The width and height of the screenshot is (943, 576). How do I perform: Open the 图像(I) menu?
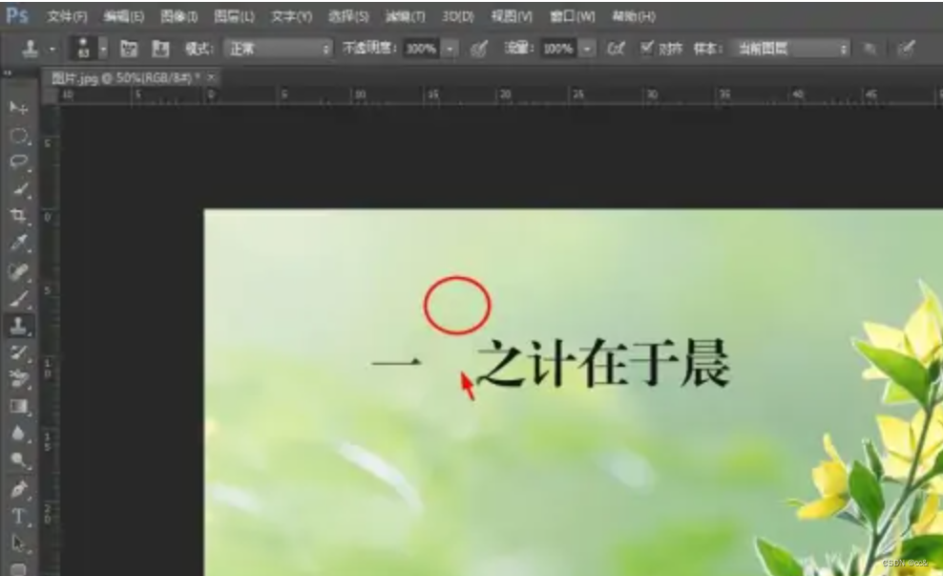(178, 16)
